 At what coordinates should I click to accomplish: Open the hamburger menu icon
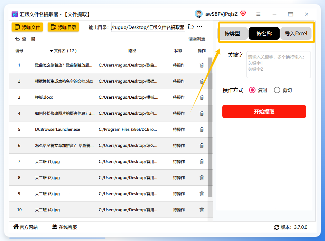click(258, 14)
